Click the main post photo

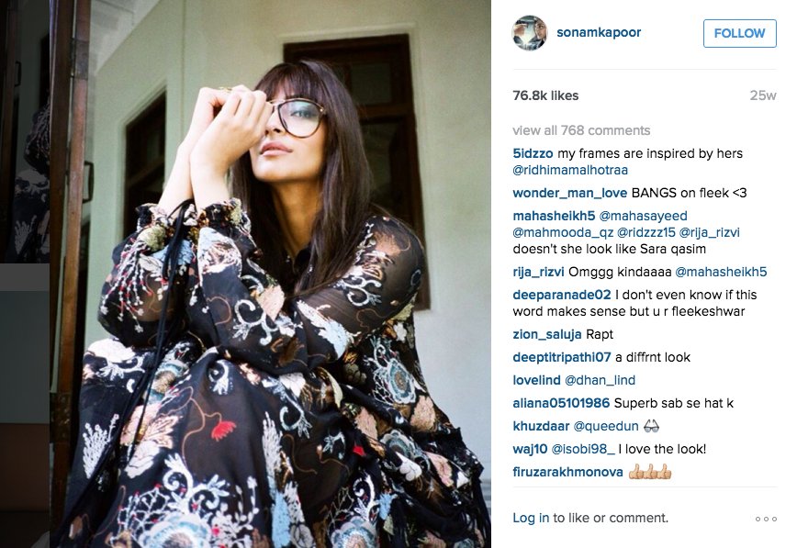pos(270,274)
